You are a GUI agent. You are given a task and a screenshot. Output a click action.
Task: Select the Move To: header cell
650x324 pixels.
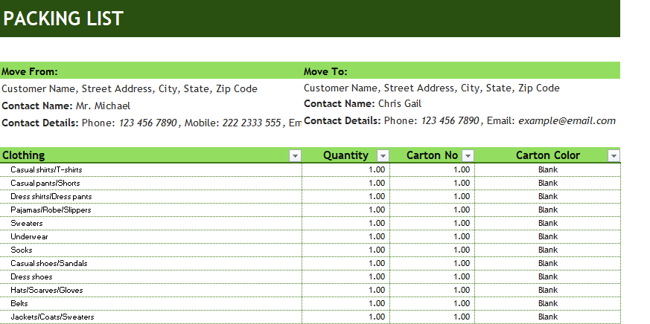pyautogui.click(x=461, y=71)
